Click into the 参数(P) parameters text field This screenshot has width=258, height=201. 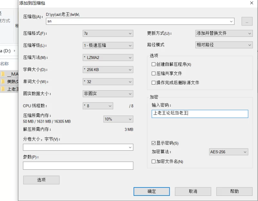coord(78,166)
